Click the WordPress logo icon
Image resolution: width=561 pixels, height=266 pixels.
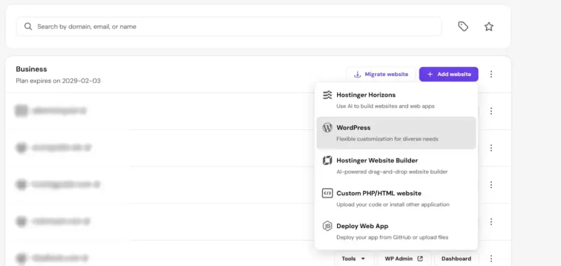tap(328, 128)
